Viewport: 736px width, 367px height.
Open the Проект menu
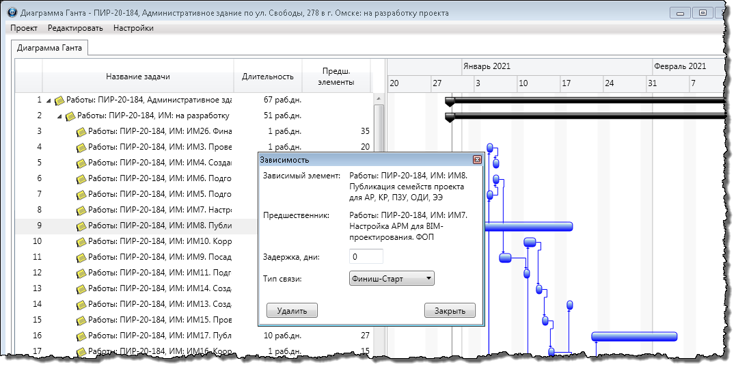pos(24,28)
